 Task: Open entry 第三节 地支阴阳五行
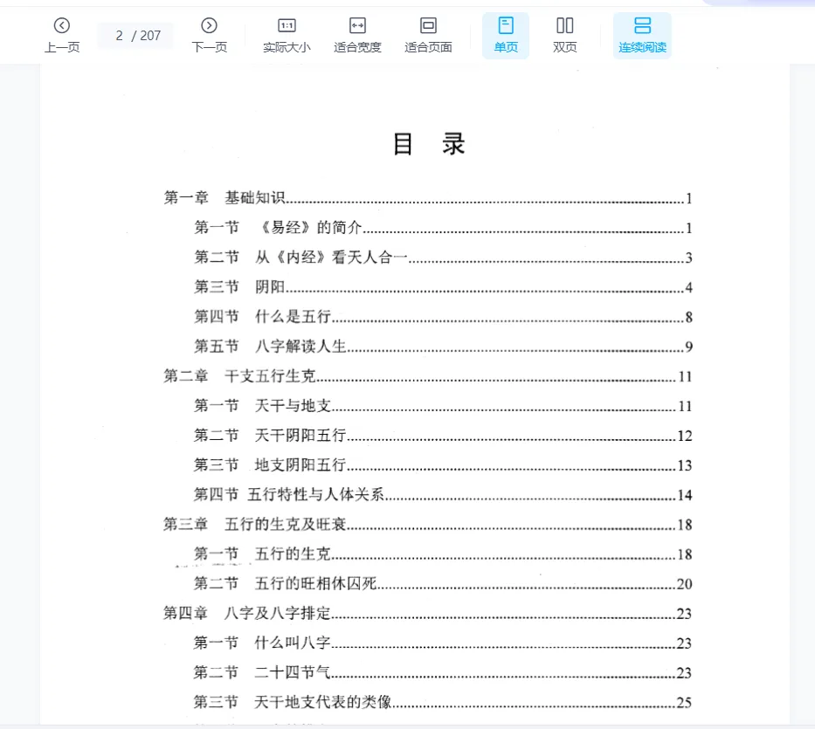(443, 464)
